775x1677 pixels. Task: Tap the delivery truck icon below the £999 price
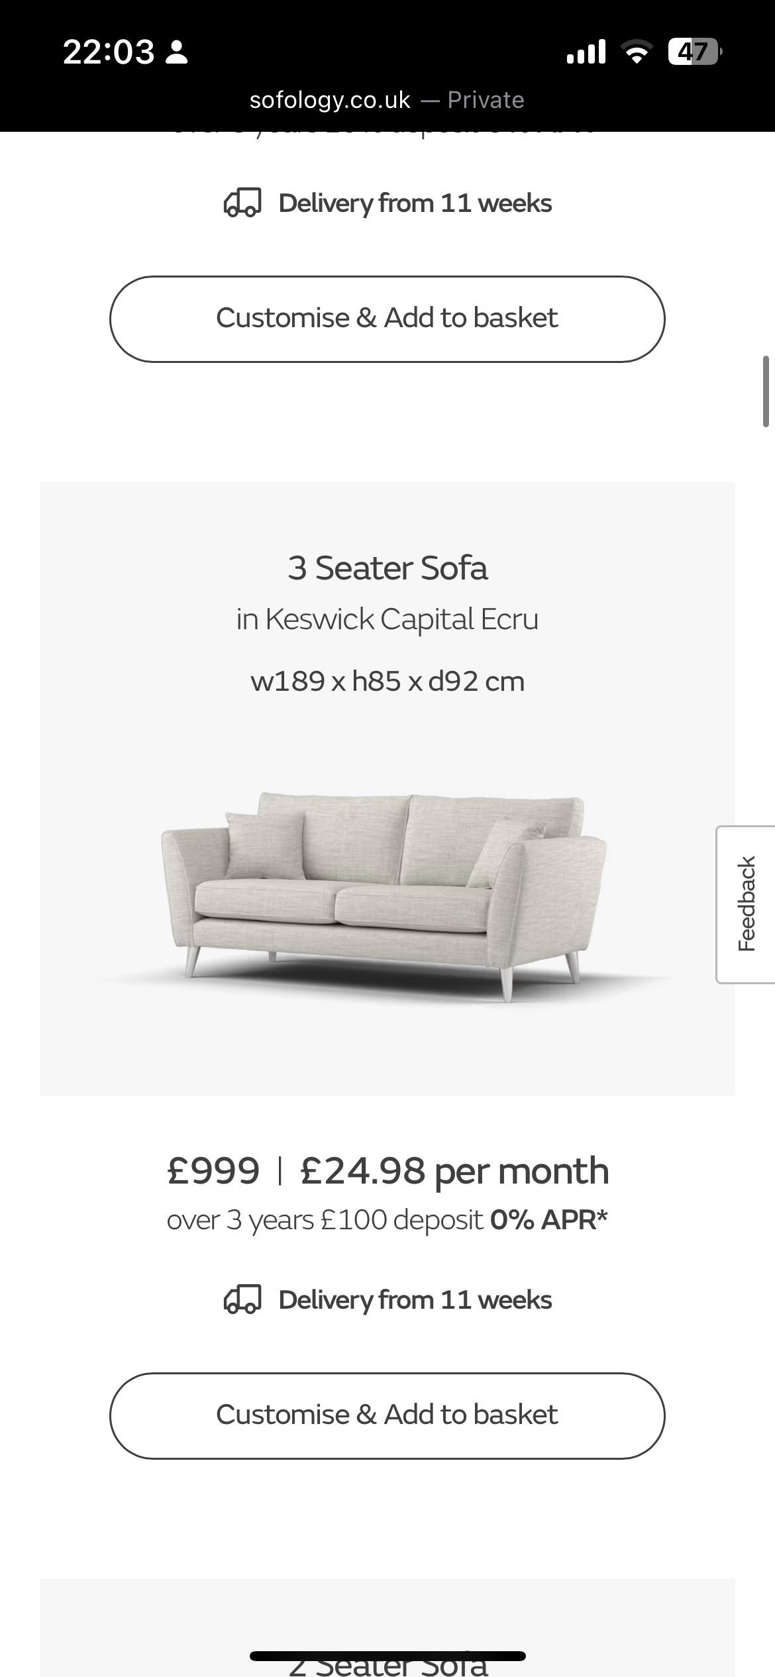click(242, 1299)
